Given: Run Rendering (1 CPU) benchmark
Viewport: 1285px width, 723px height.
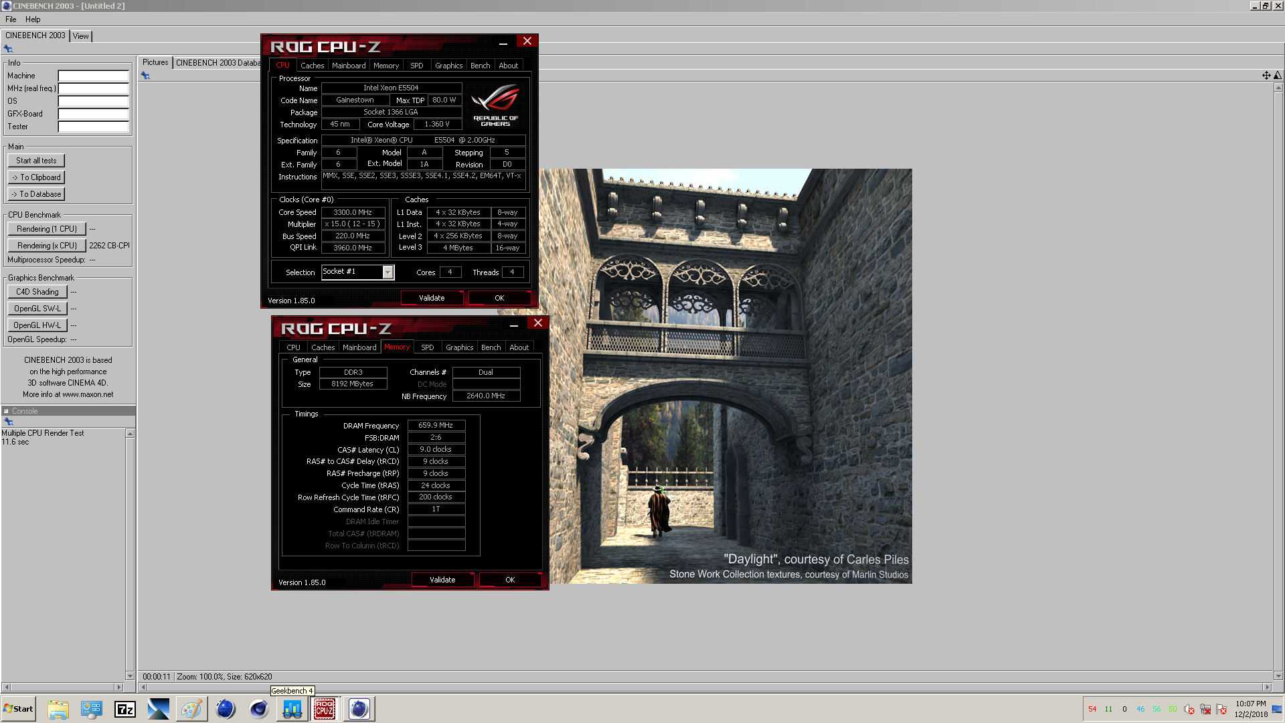Looking at the screenshot, I should click(47, 229).
